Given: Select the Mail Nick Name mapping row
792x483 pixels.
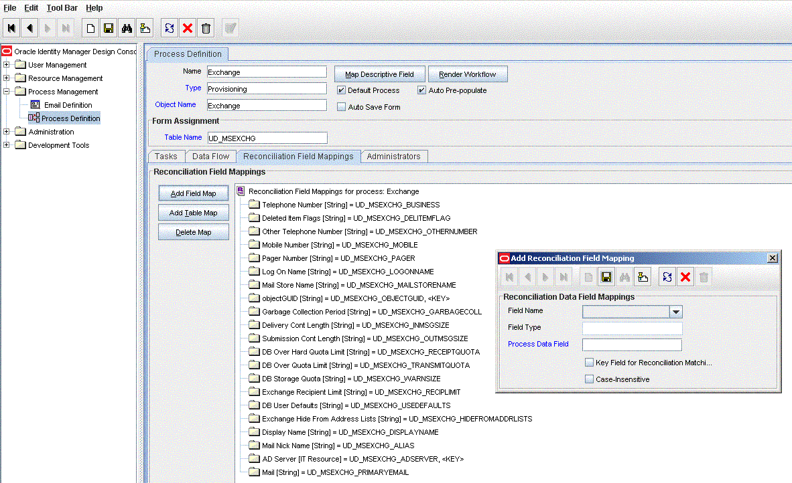Looking at the screenshot, I should (332, 446).
